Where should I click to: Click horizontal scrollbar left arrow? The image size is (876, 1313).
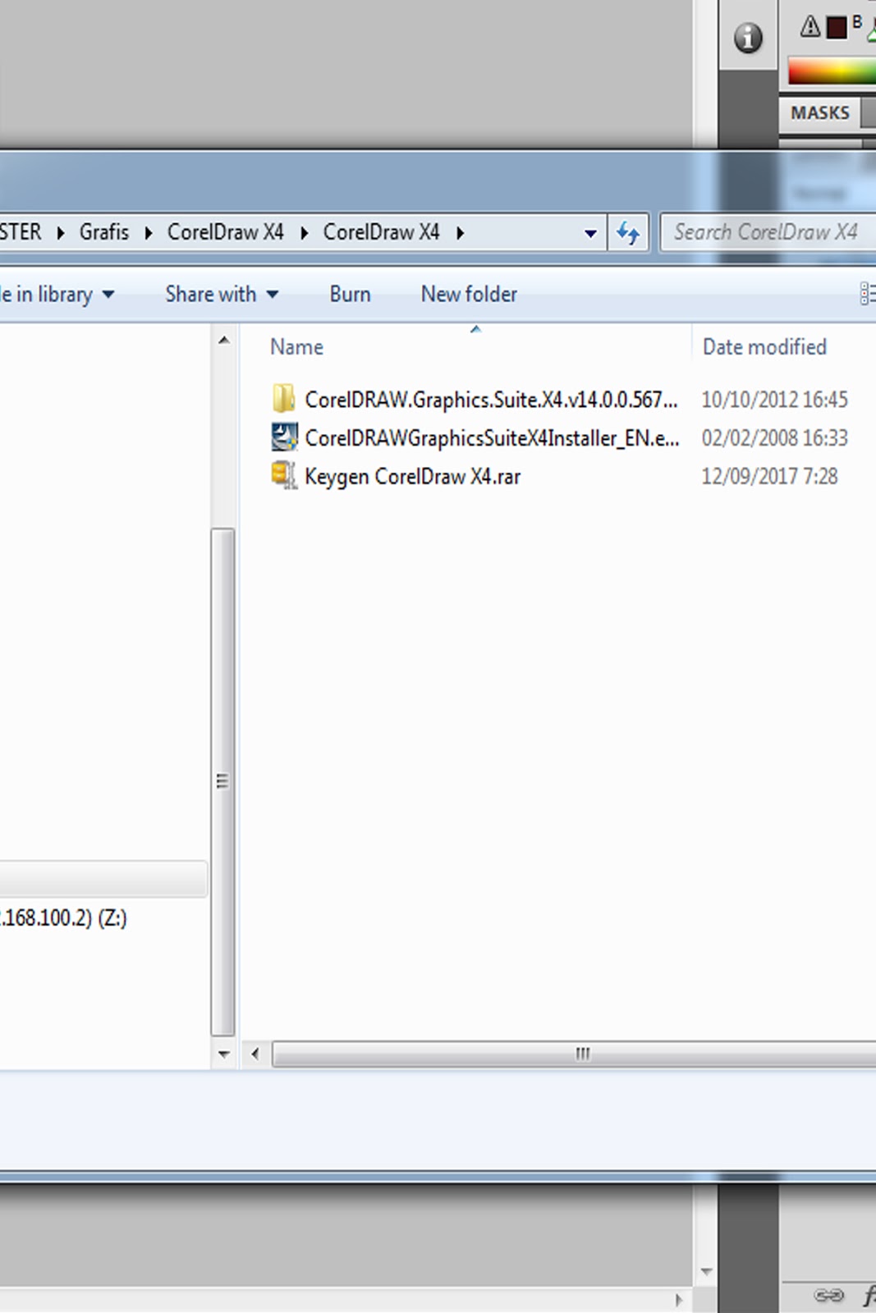pos(255,1054)
